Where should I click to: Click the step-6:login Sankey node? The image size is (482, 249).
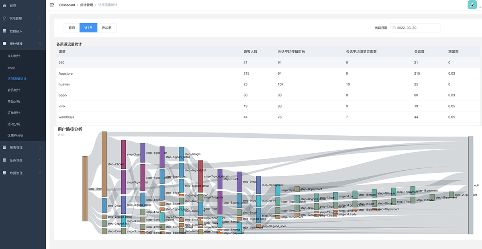[x=181, y=154]
